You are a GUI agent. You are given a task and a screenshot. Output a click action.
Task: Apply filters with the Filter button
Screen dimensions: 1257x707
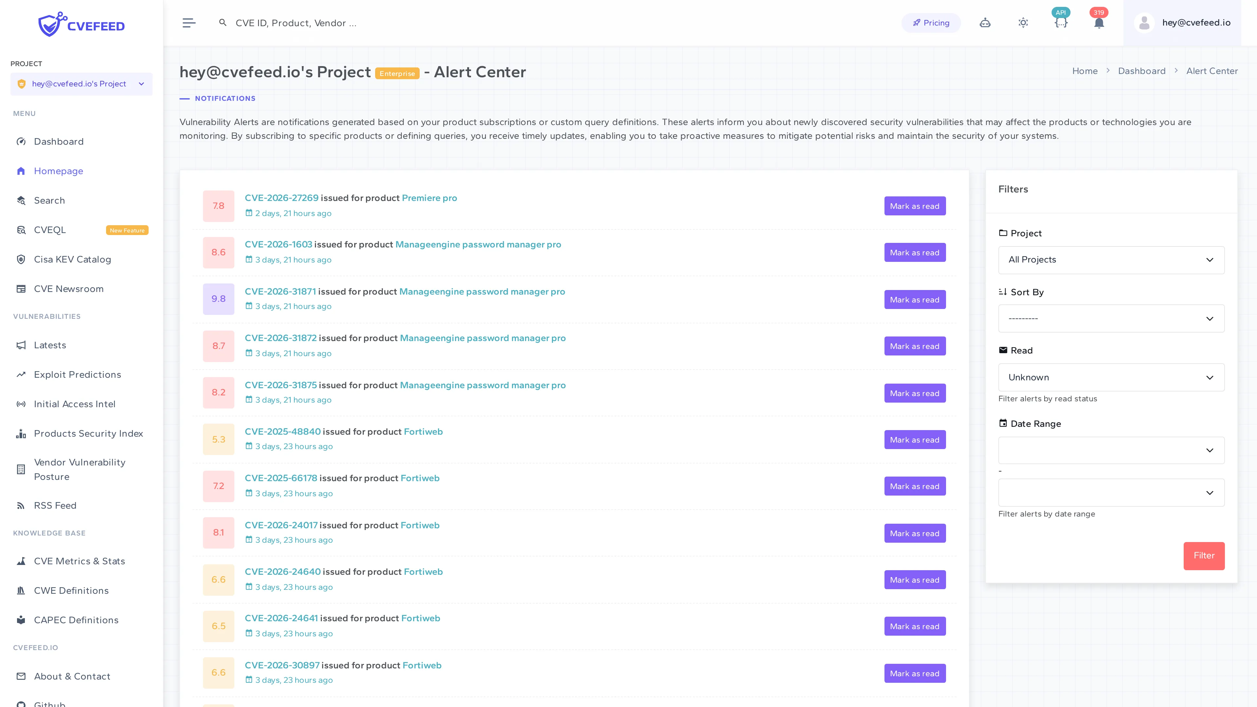tap(1204, 555)
